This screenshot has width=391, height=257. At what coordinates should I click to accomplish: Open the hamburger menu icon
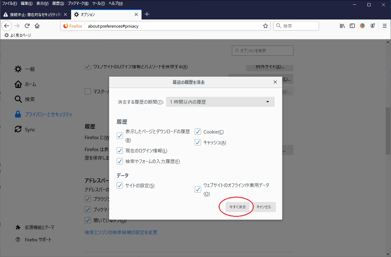pyautogui.click(x=384, y=26)
